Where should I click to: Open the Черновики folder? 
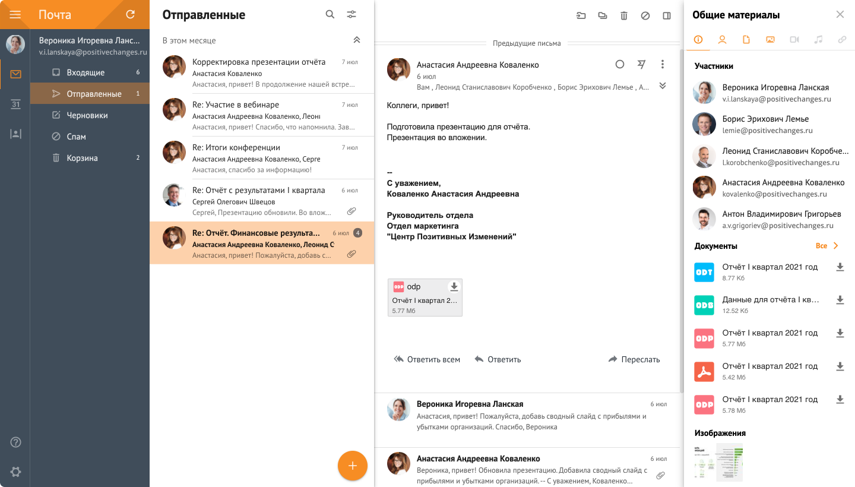tap(87, 115)
